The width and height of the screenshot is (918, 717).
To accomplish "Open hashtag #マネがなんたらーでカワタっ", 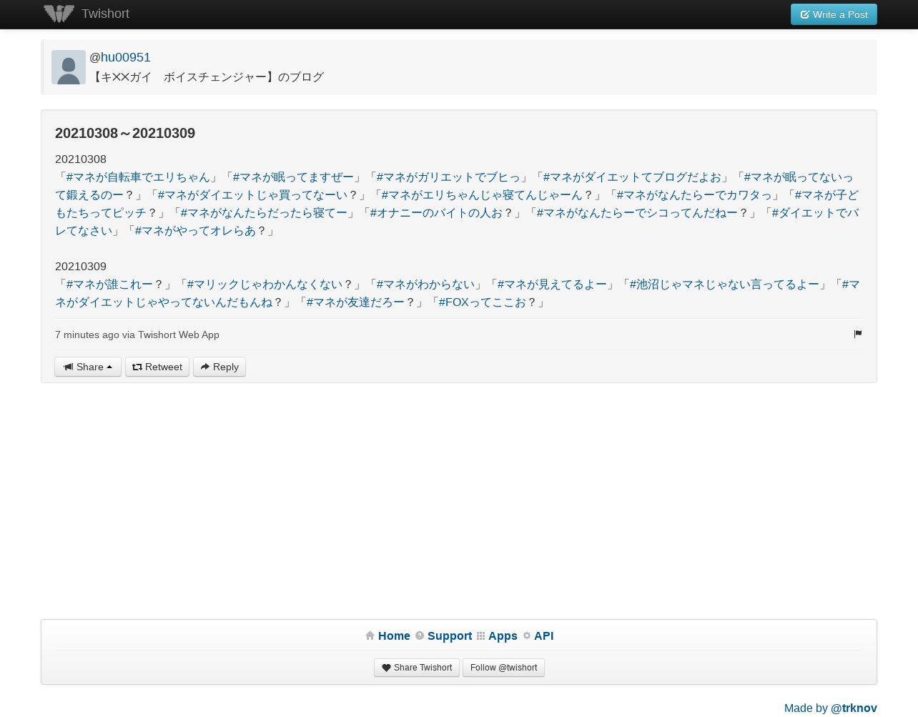I will tap(694, 195).
